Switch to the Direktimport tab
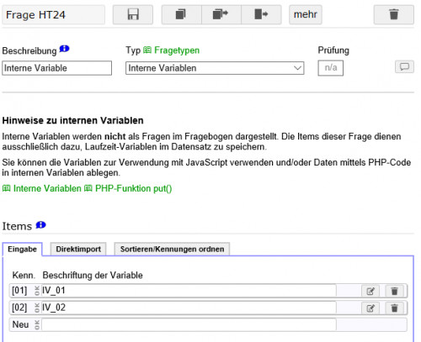 (x=78, y=249)
